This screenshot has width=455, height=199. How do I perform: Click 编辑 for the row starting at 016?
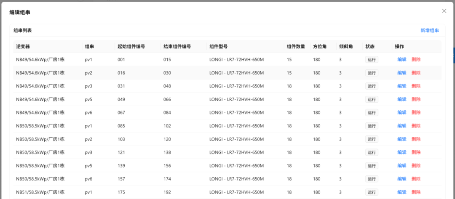coord(401,73)
